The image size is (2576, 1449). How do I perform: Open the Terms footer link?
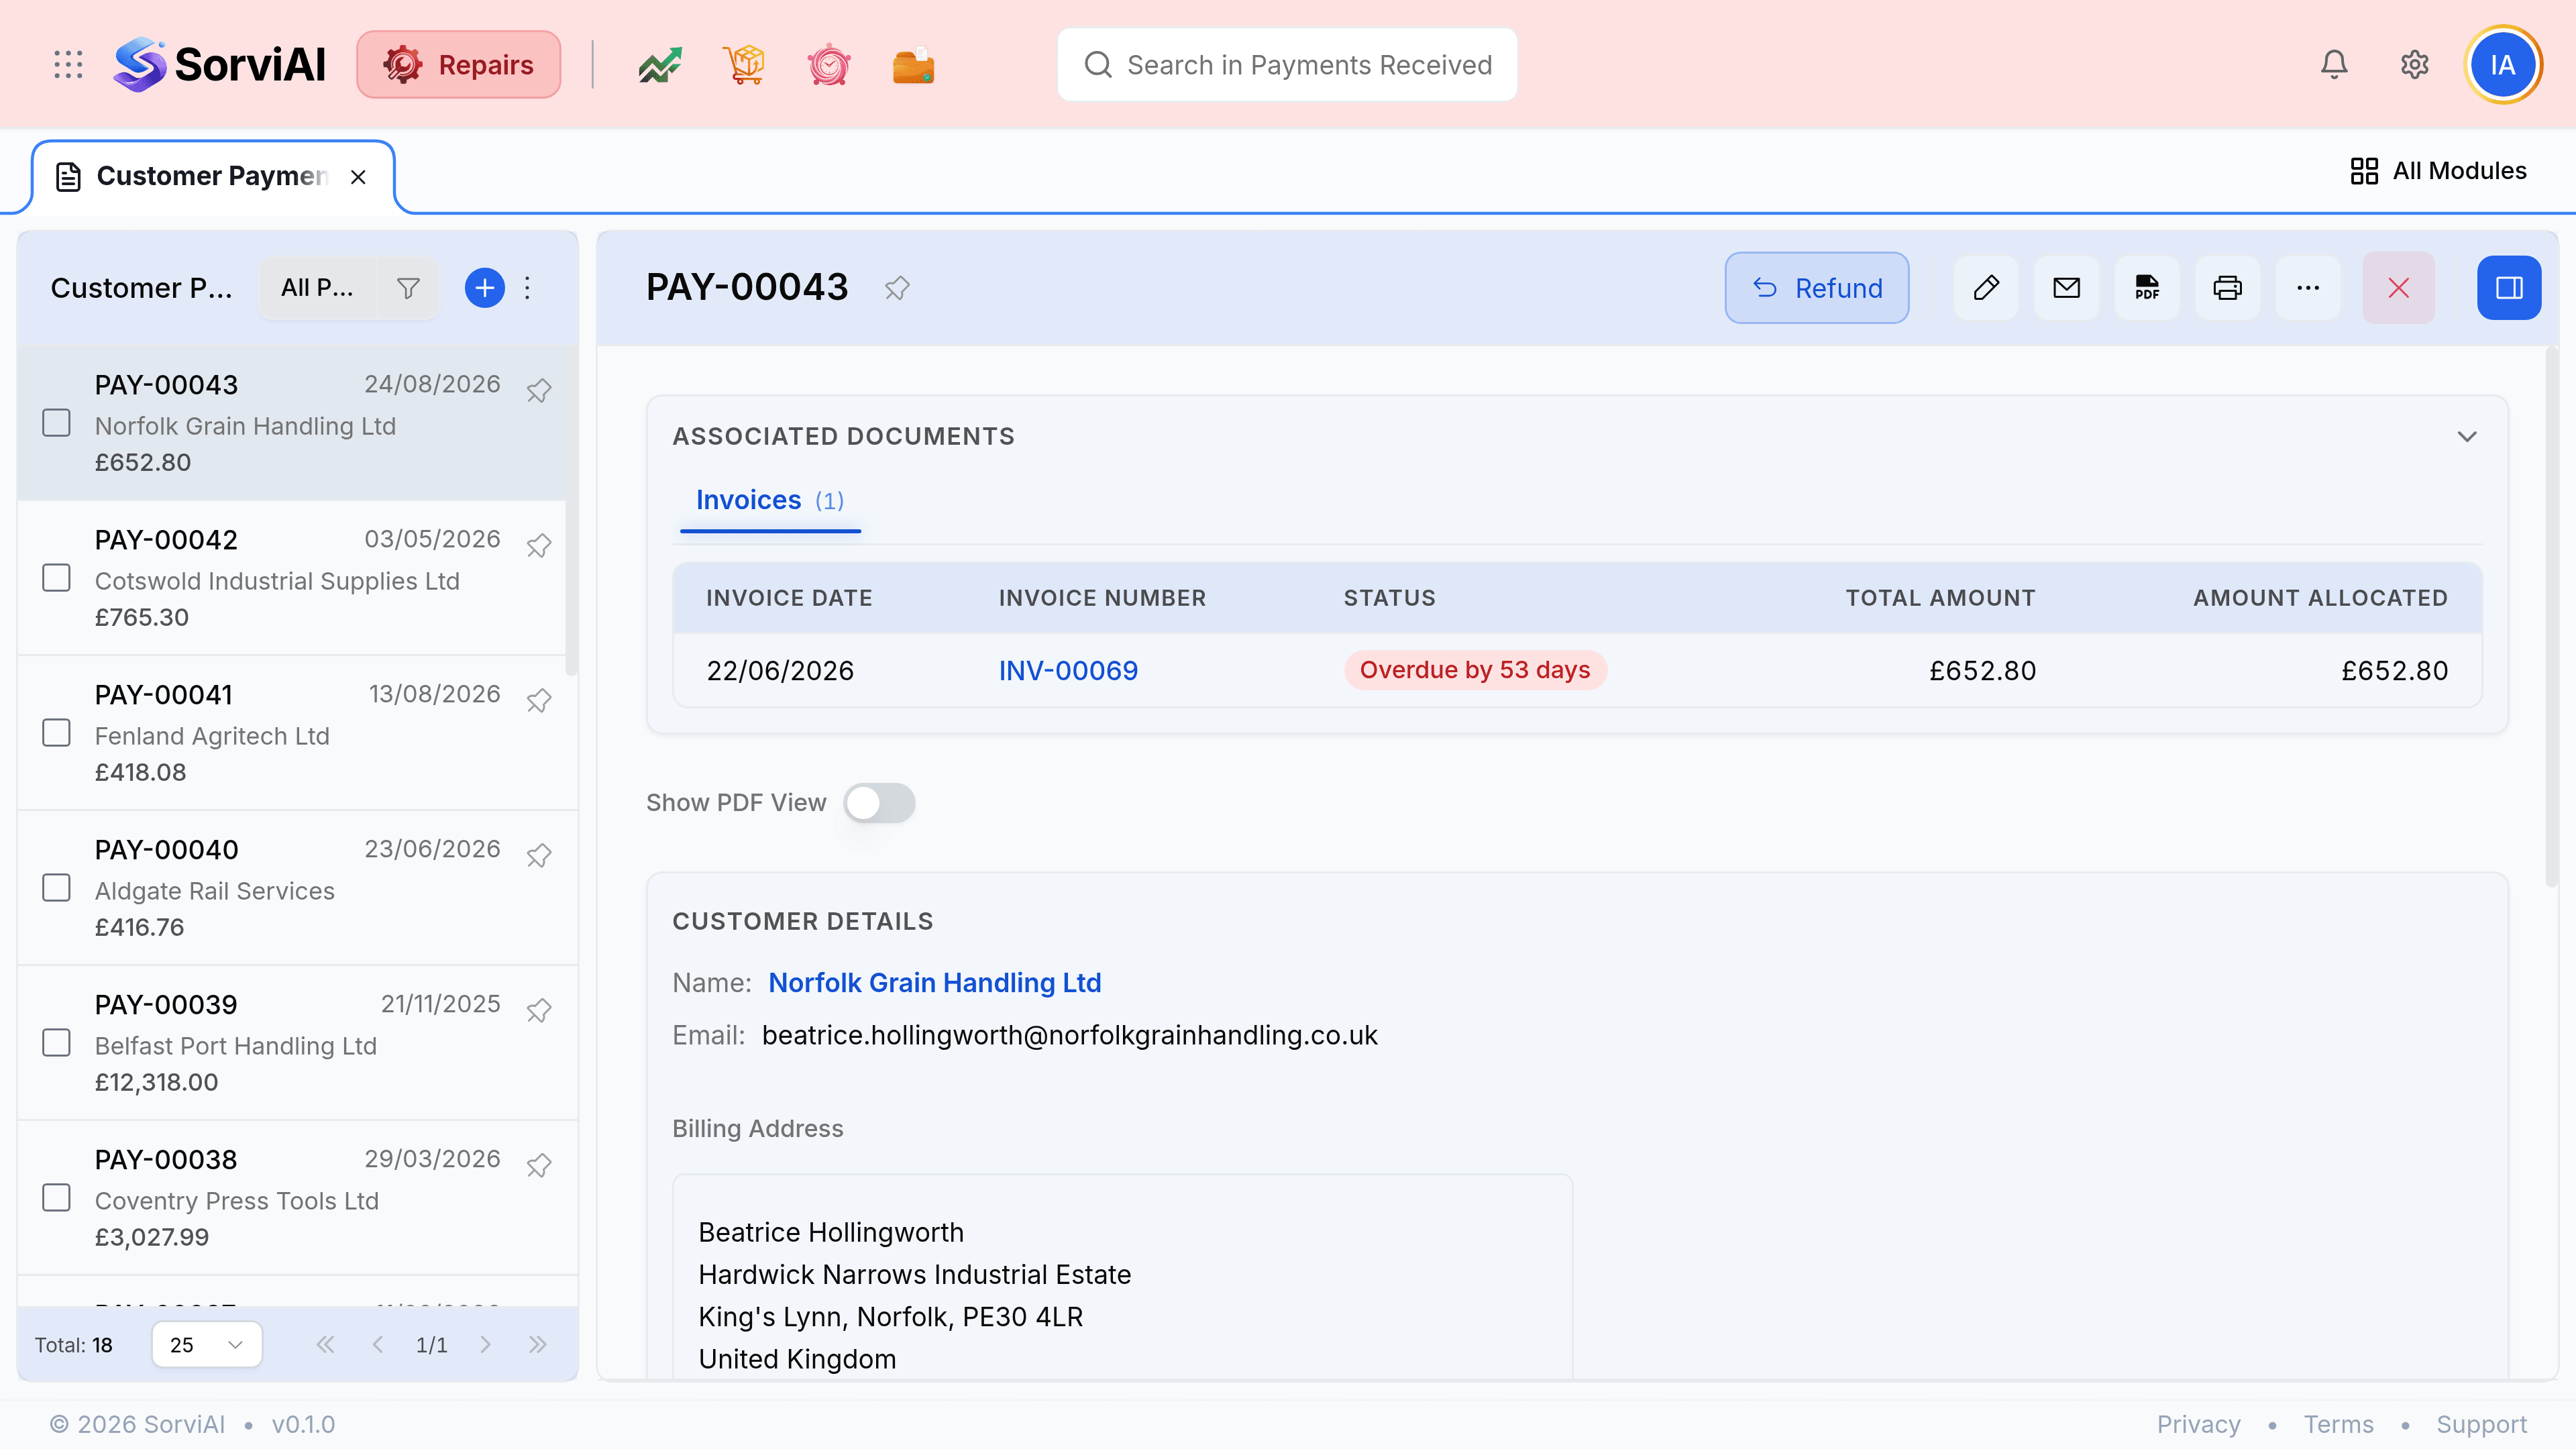(2338, 1424)
